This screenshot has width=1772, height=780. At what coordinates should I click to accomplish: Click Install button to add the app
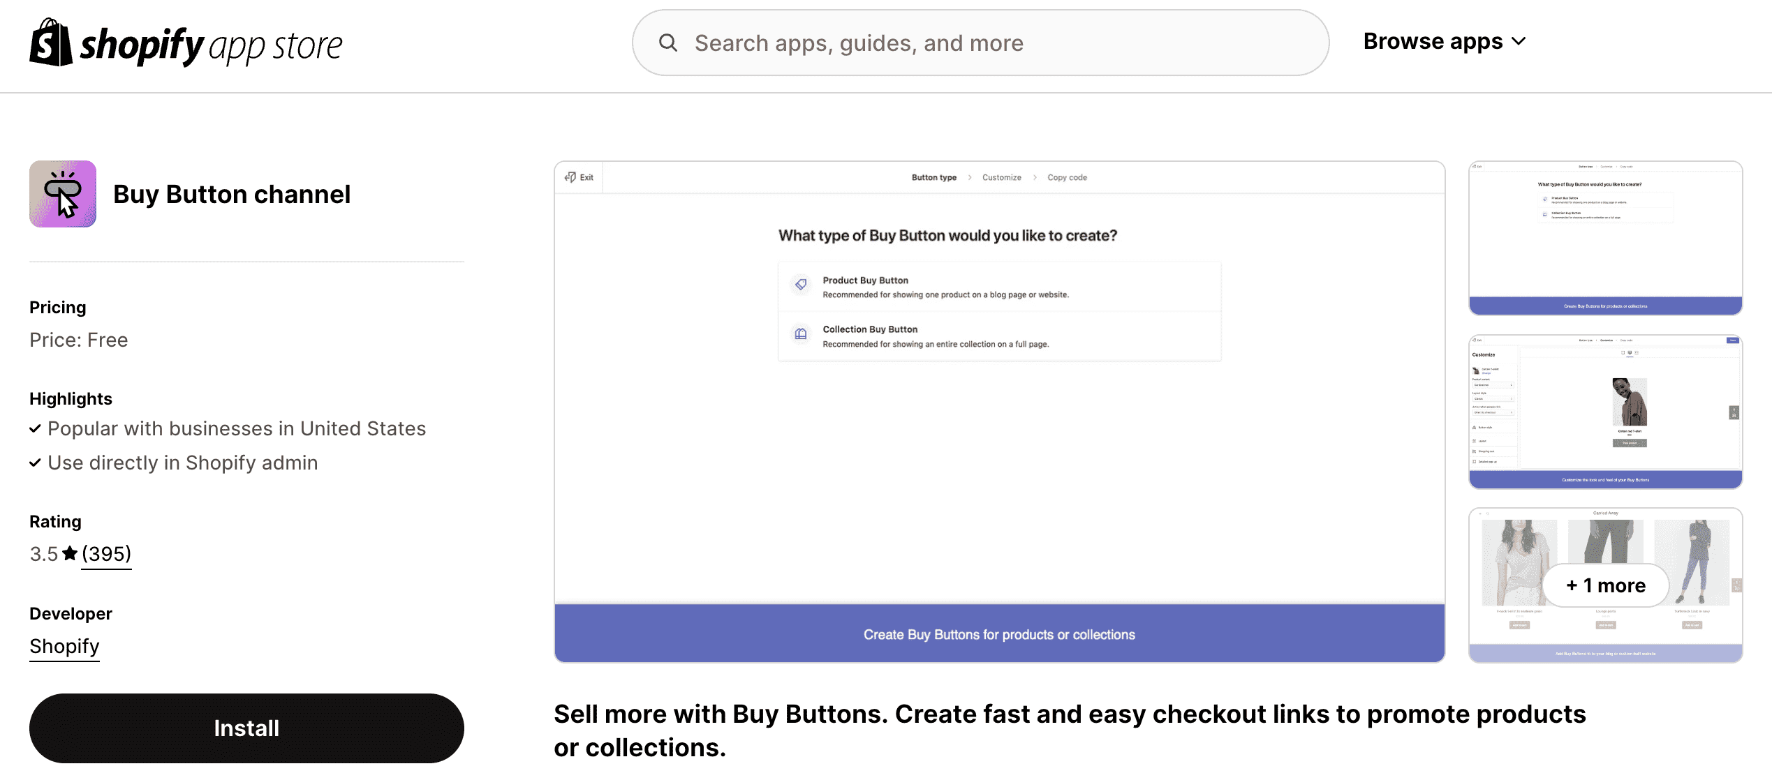click(246, 728)
